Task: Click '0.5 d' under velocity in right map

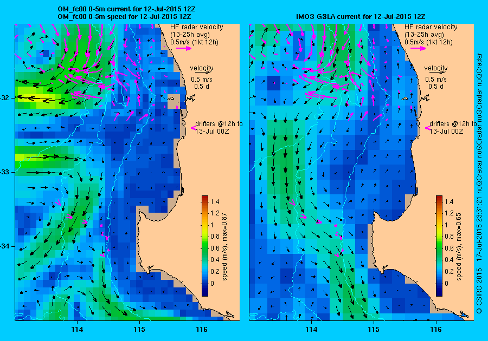Action: coord(436,87)
